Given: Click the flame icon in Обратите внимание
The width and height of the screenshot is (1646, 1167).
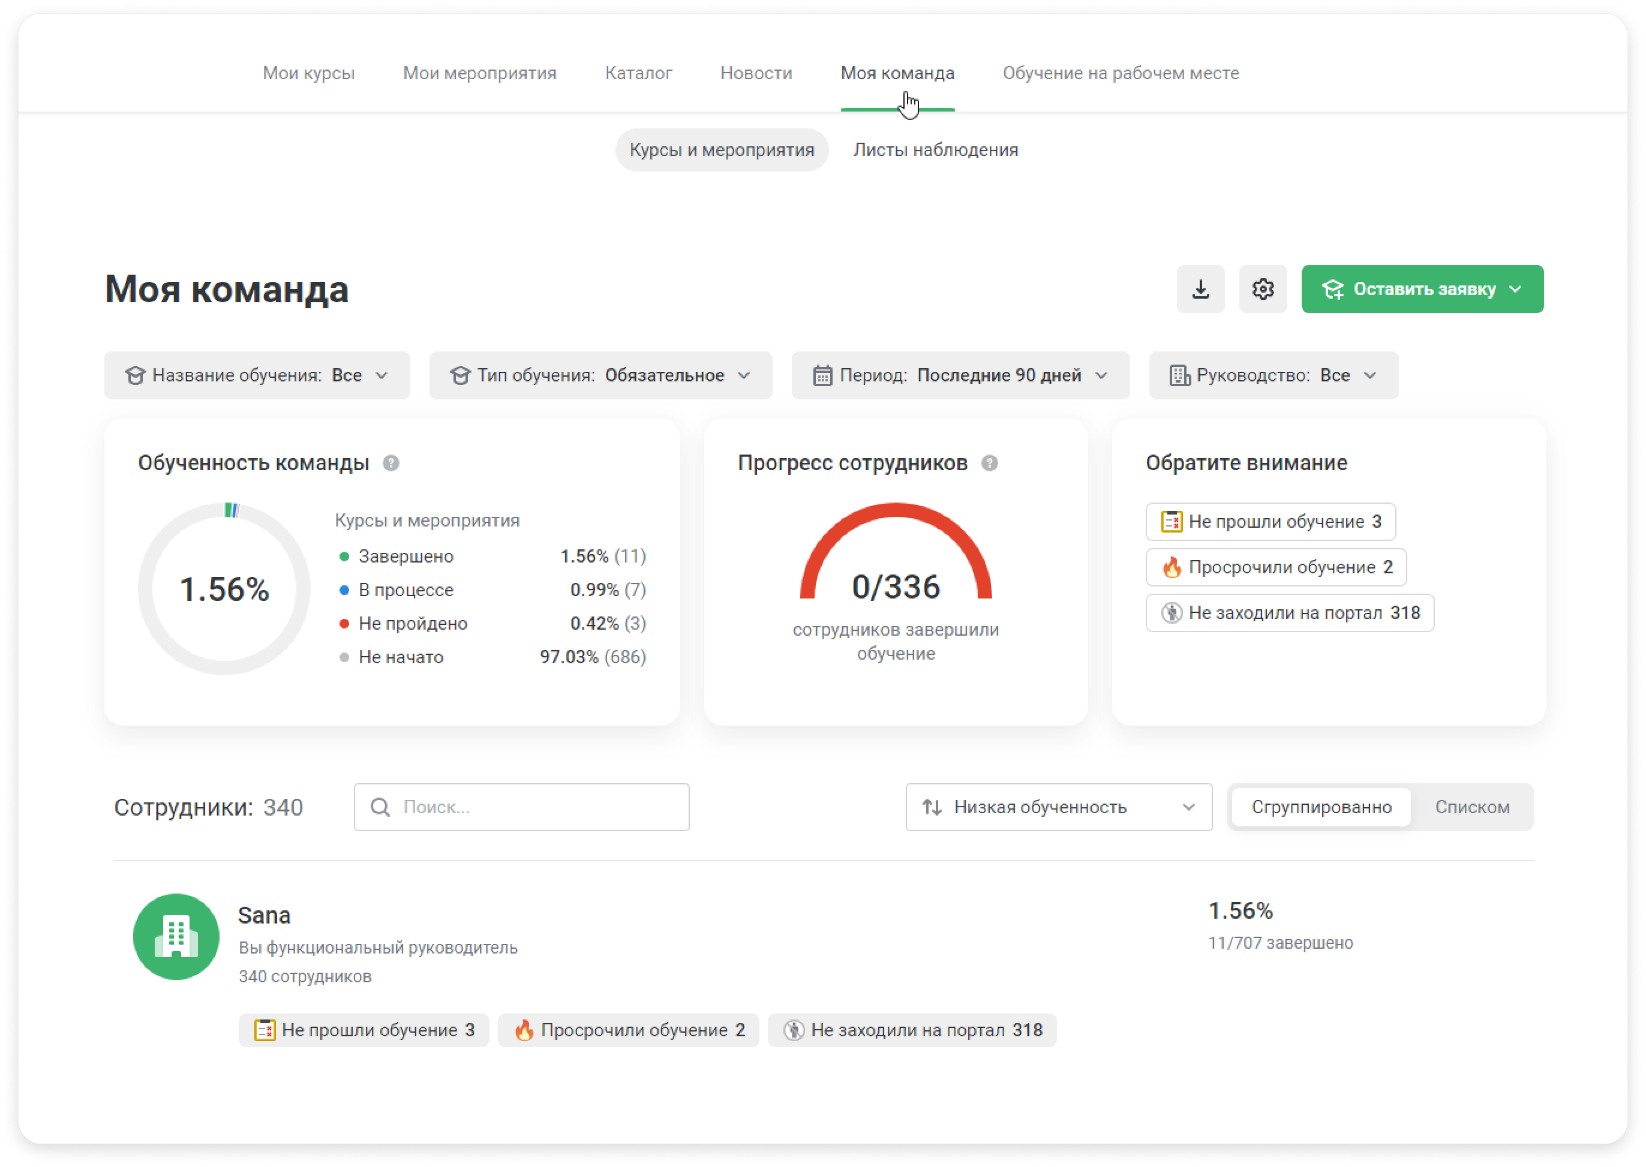Looking at the screenshot, I should pos(1172,567).
